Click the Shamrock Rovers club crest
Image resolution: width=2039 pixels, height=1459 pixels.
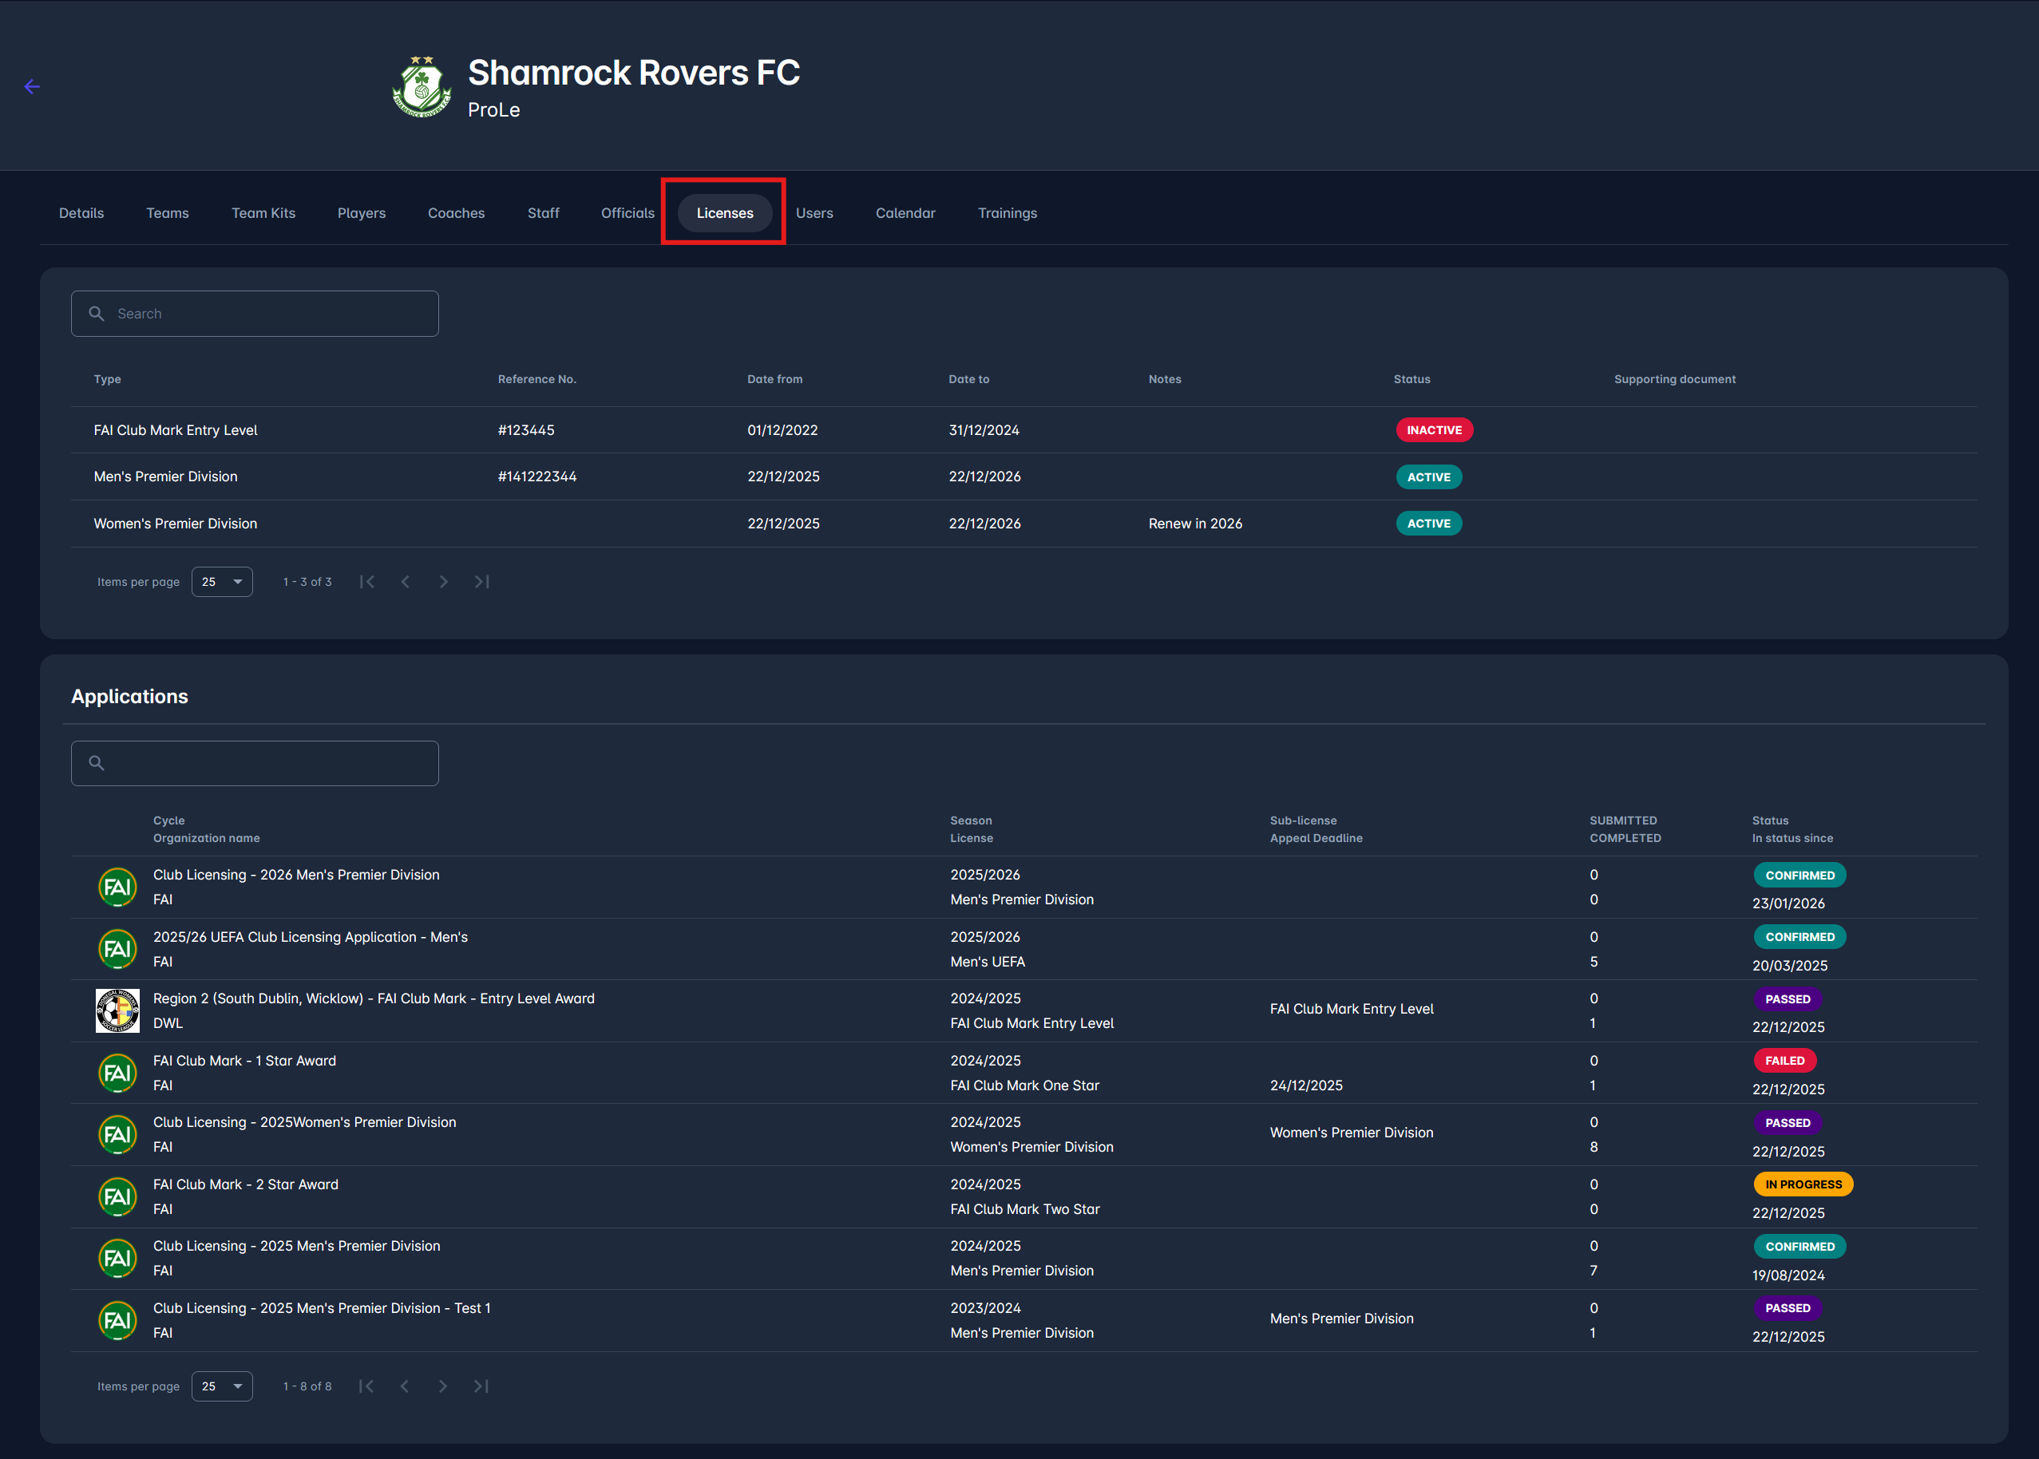pos(422,87)
